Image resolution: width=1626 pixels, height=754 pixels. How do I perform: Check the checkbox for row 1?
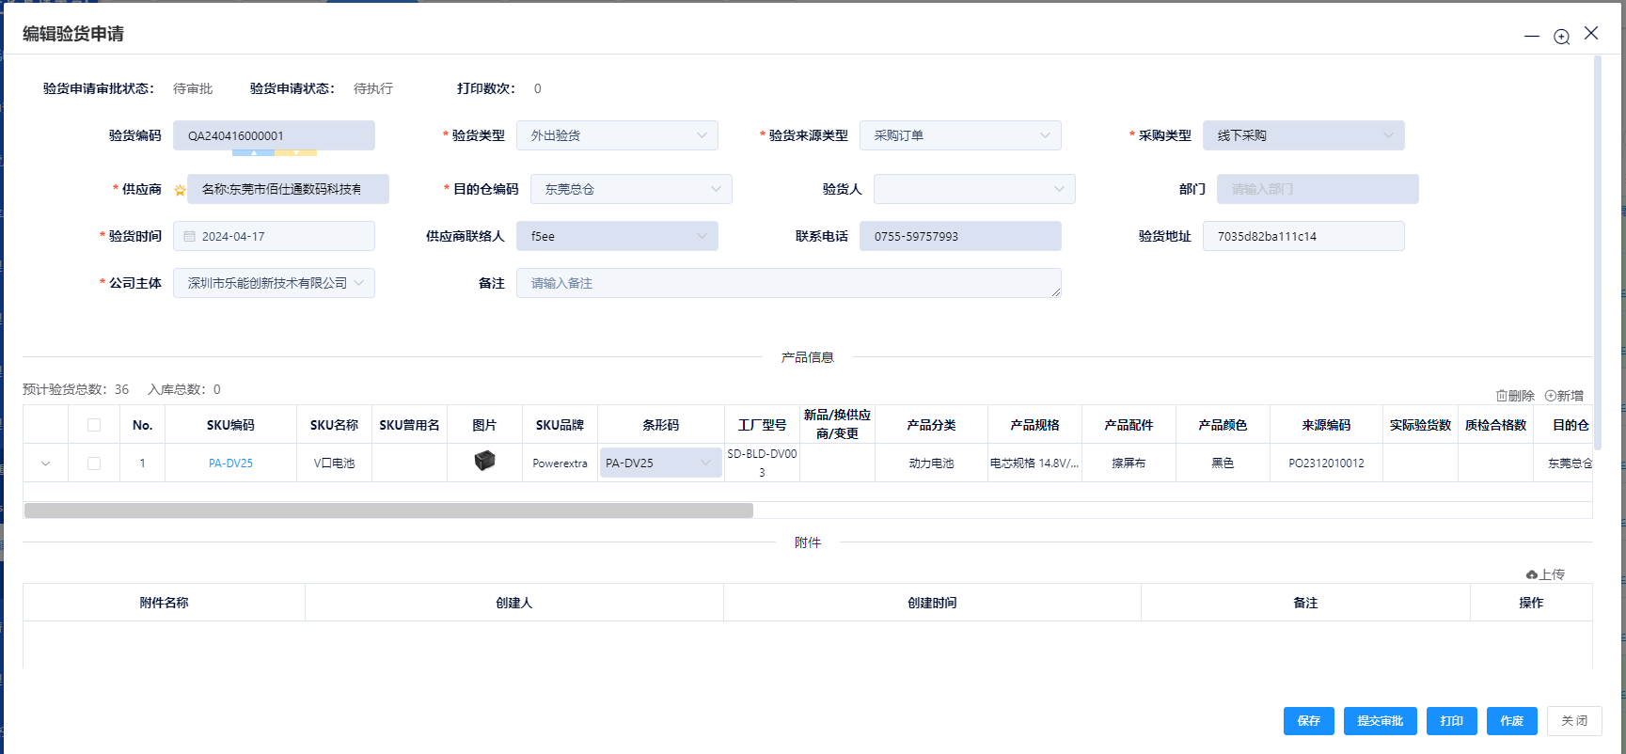click(x=94, y=463)
